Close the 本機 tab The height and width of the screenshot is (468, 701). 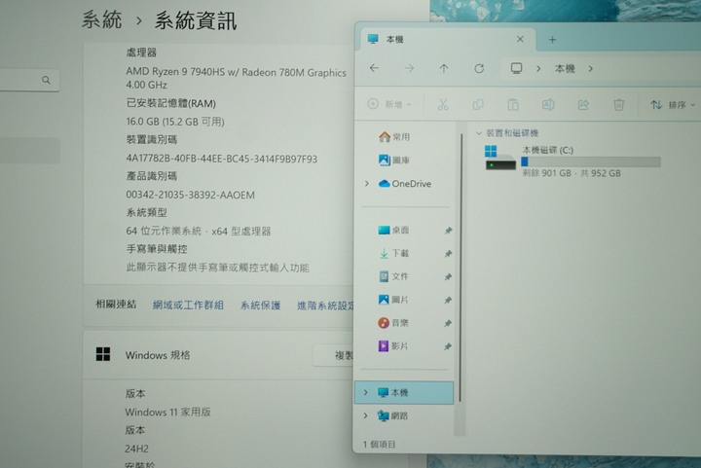pyautogui.click(x=520, y=39)
